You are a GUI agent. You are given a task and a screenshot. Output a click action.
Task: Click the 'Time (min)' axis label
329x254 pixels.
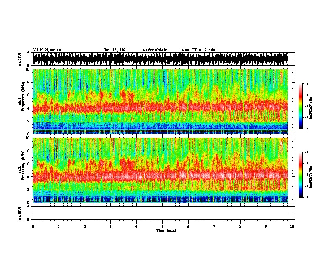(166, 230)
